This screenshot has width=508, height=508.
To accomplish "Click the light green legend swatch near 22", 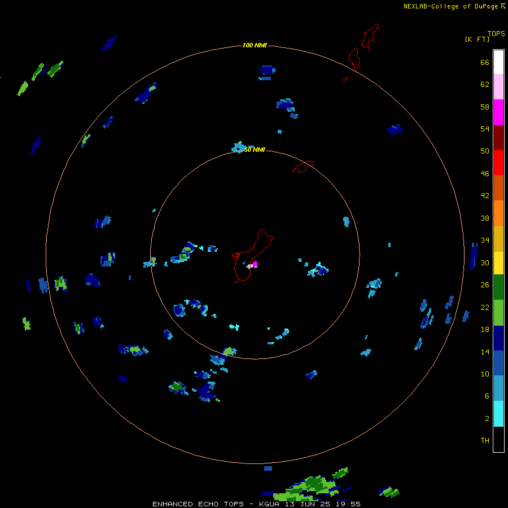I will pyautogui.click(x=498, y=313).
